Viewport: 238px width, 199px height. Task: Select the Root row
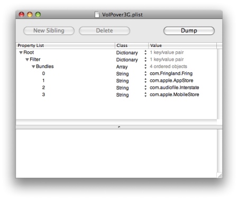point(116,52)
